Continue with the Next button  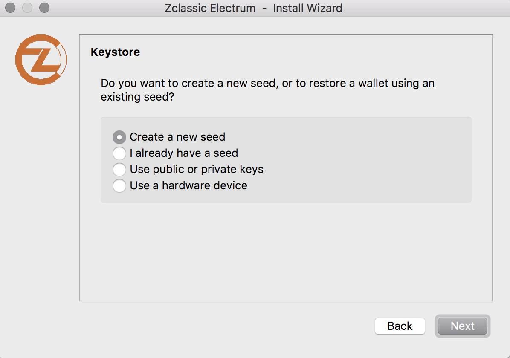(x=463, y=326)
